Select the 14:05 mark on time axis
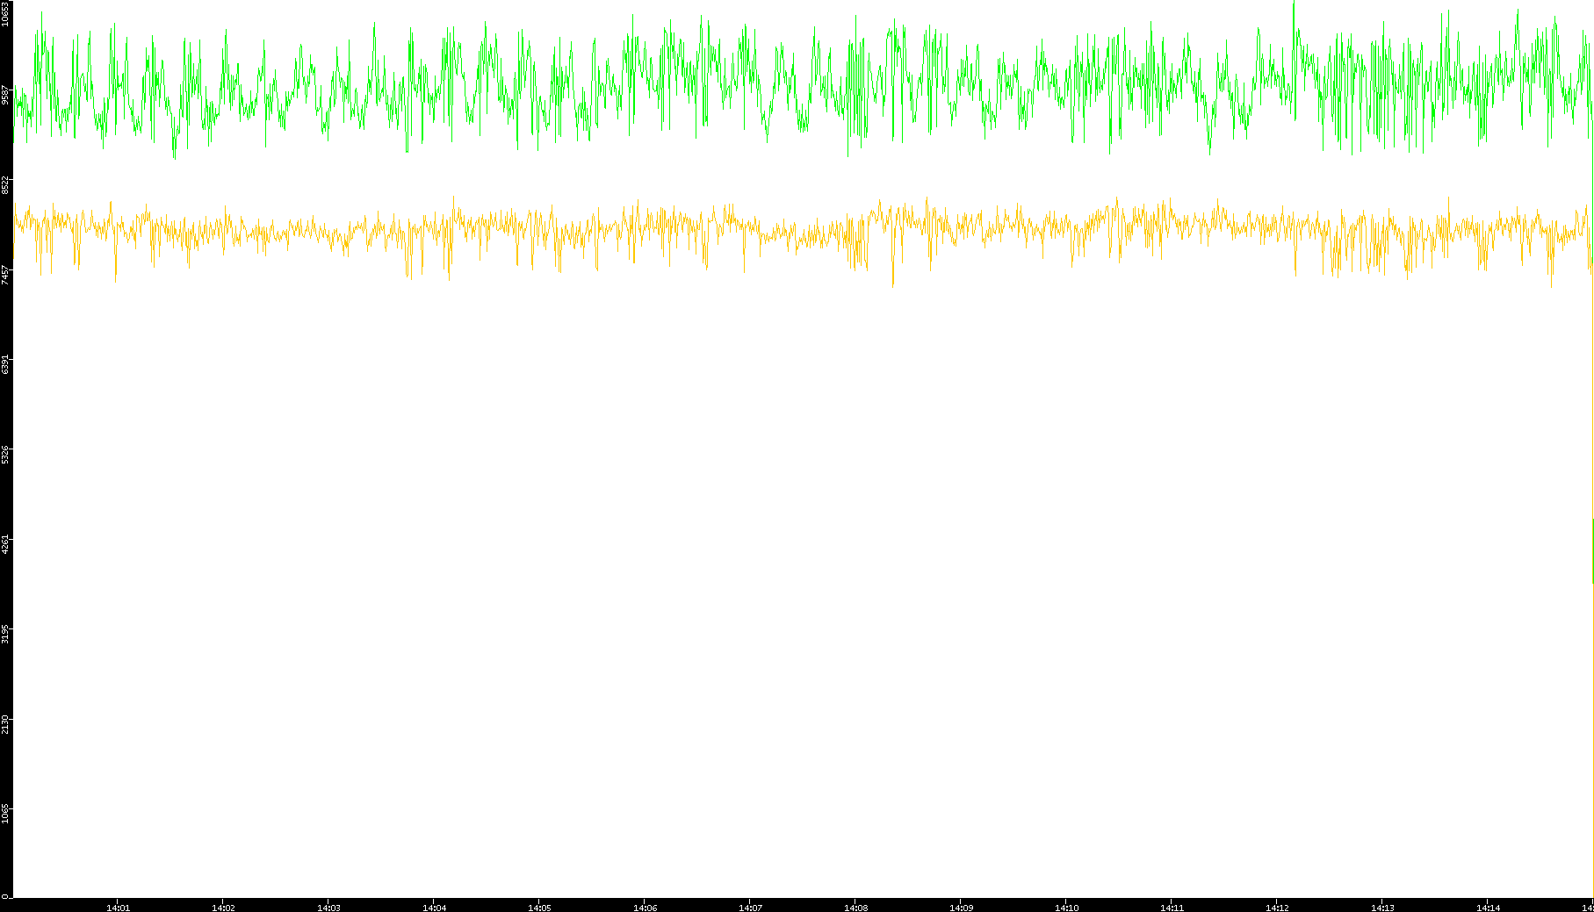The width and height of the screenshot is (1594, 912). 539,908
